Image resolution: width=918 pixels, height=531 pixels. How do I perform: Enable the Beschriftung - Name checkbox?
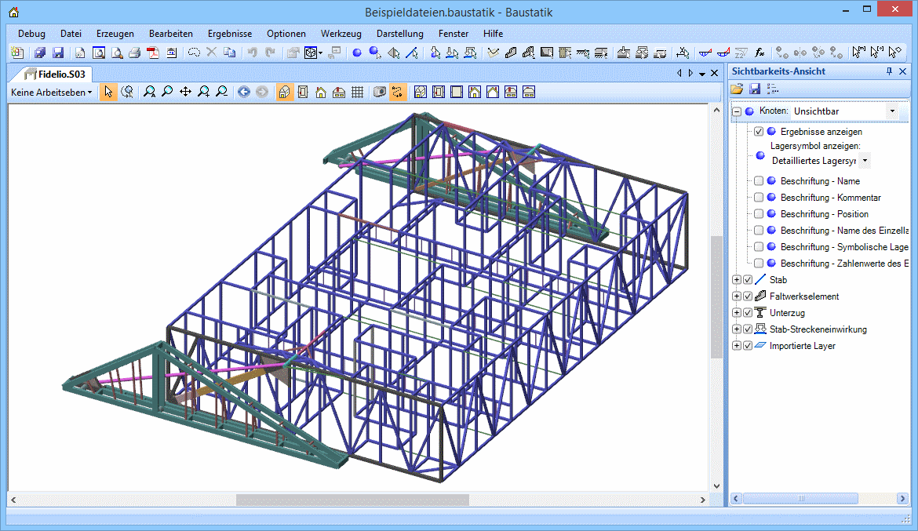(759, 181)
